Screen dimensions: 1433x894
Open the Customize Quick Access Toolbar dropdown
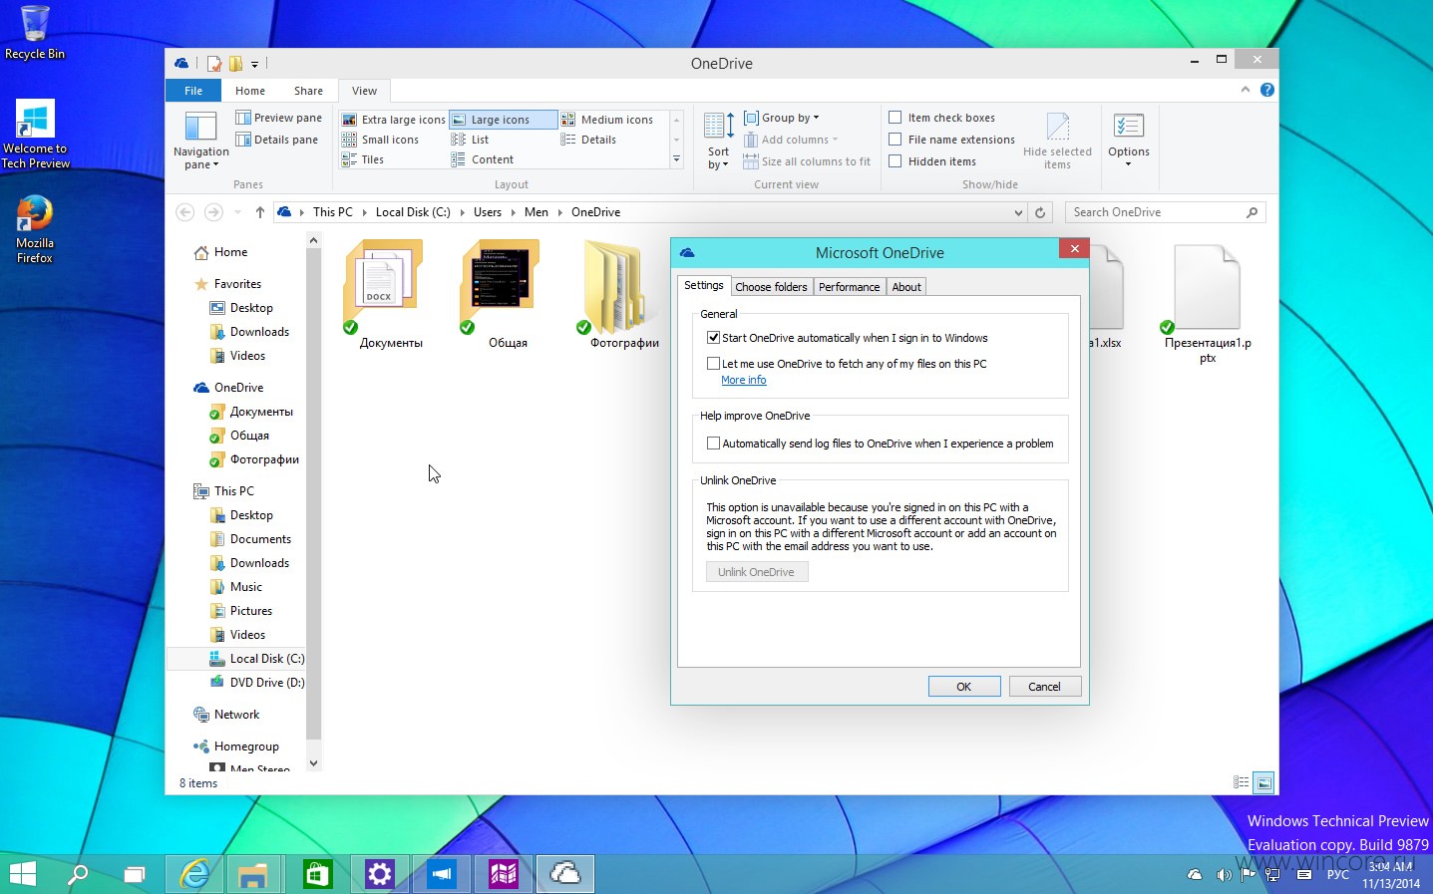pyautogui.click(x=254, y=64)
